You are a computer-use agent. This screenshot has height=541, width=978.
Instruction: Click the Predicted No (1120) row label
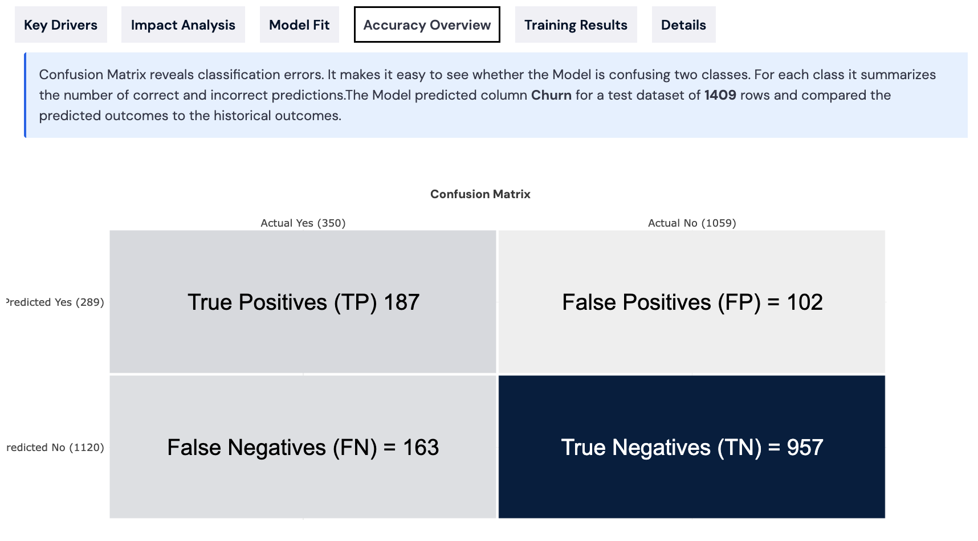(x=55, y=448)
